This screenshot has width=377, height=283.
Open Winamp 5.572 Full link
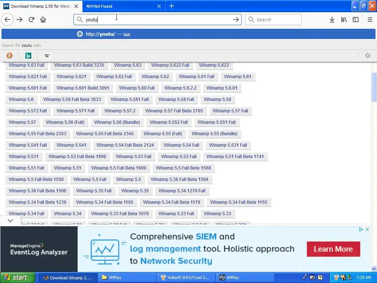(28, 111)
